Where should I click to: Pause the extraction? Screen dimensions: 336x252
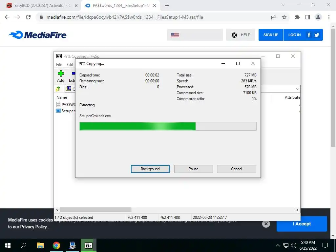click(194, 169)
